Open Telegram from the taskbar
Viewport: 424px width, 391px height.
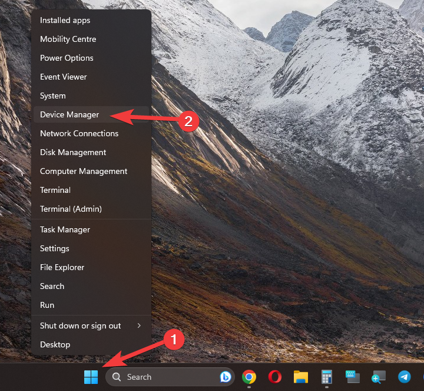click(x=404, y=377)
